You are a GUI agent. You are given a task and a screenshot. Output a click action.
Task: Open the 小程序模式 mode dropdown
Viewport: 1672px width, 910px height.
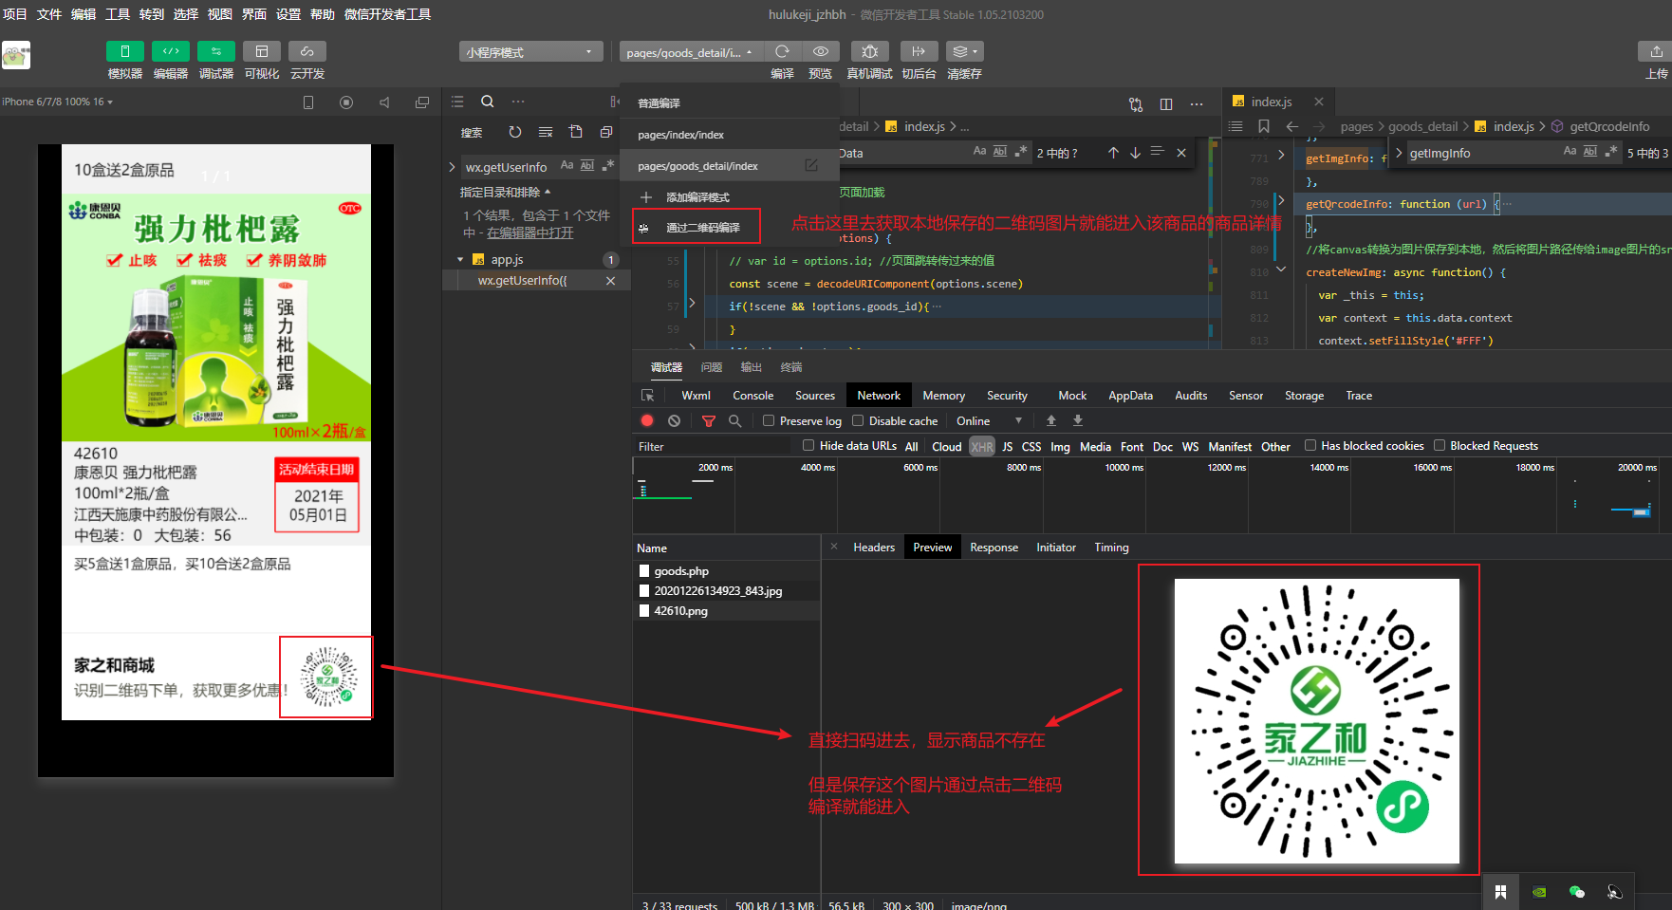pos(531,52)
